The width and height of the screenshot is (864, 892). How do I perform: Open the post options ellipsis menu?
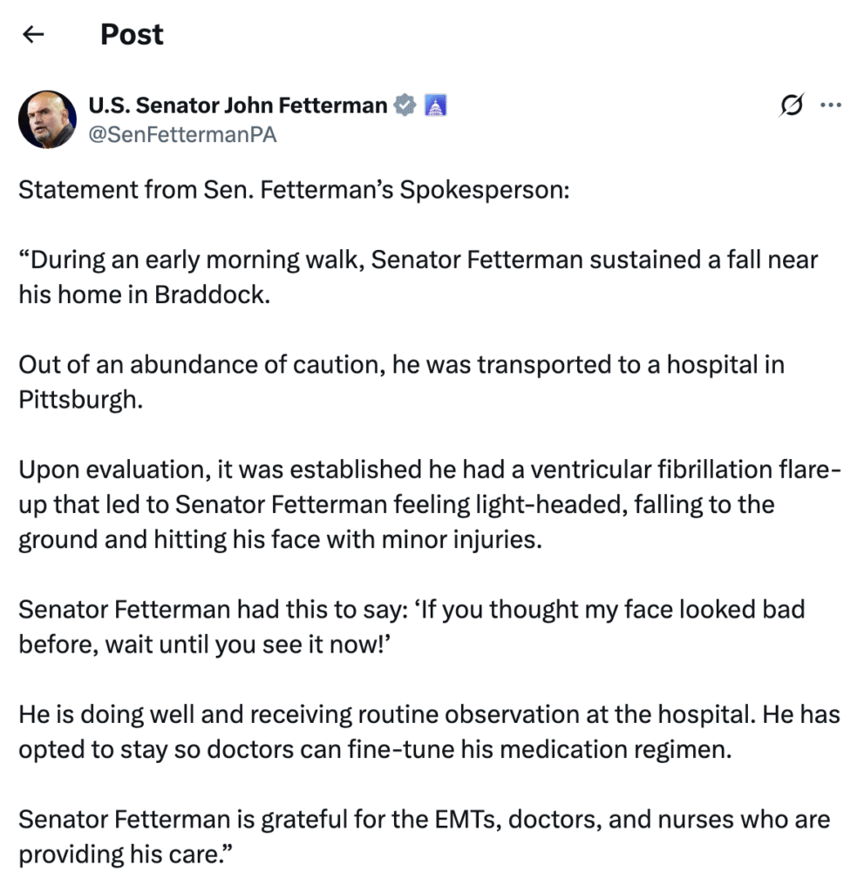(832, 105)
